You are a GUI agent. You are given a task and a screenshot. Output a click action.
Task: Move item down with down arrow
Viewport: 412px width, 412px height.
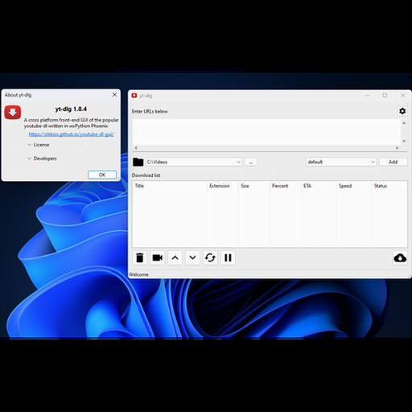click(192, 257)
